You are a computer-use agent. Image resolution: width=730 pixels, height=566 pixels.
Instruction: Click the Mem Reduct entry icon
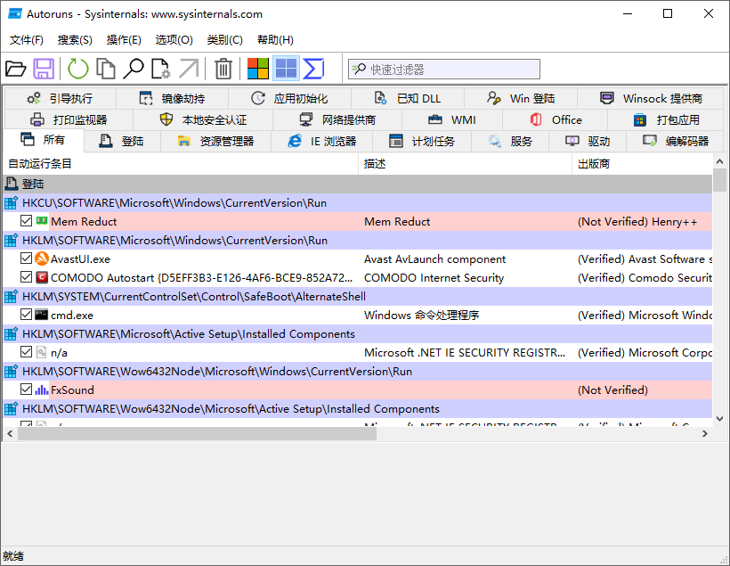pyautogui.click(x=42, y=221)
